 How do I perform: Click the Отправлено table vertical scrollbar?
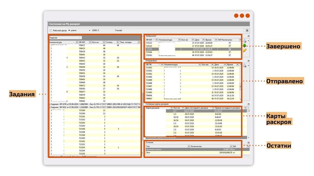tap(240, 84)
